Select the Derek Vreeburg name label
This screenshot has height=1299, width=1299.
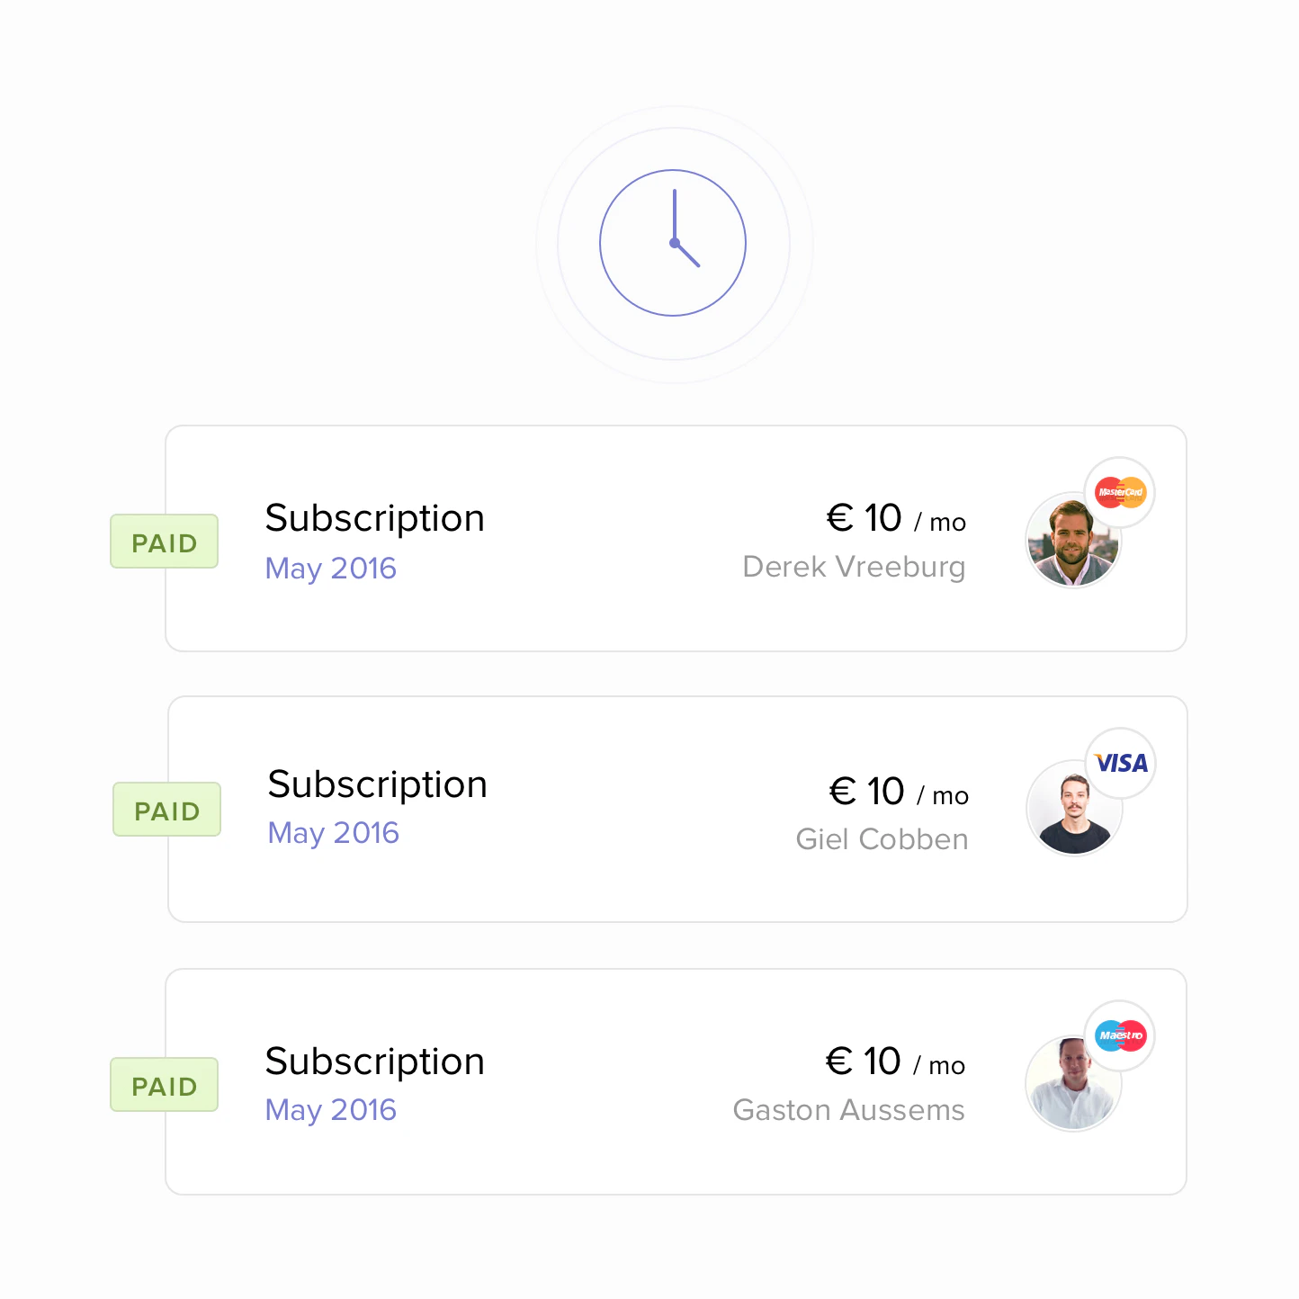point(854,567)
